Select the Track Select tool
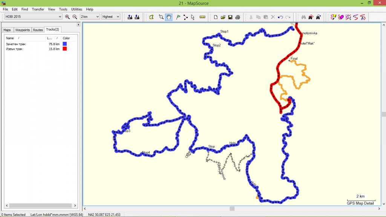 point(348,17)
